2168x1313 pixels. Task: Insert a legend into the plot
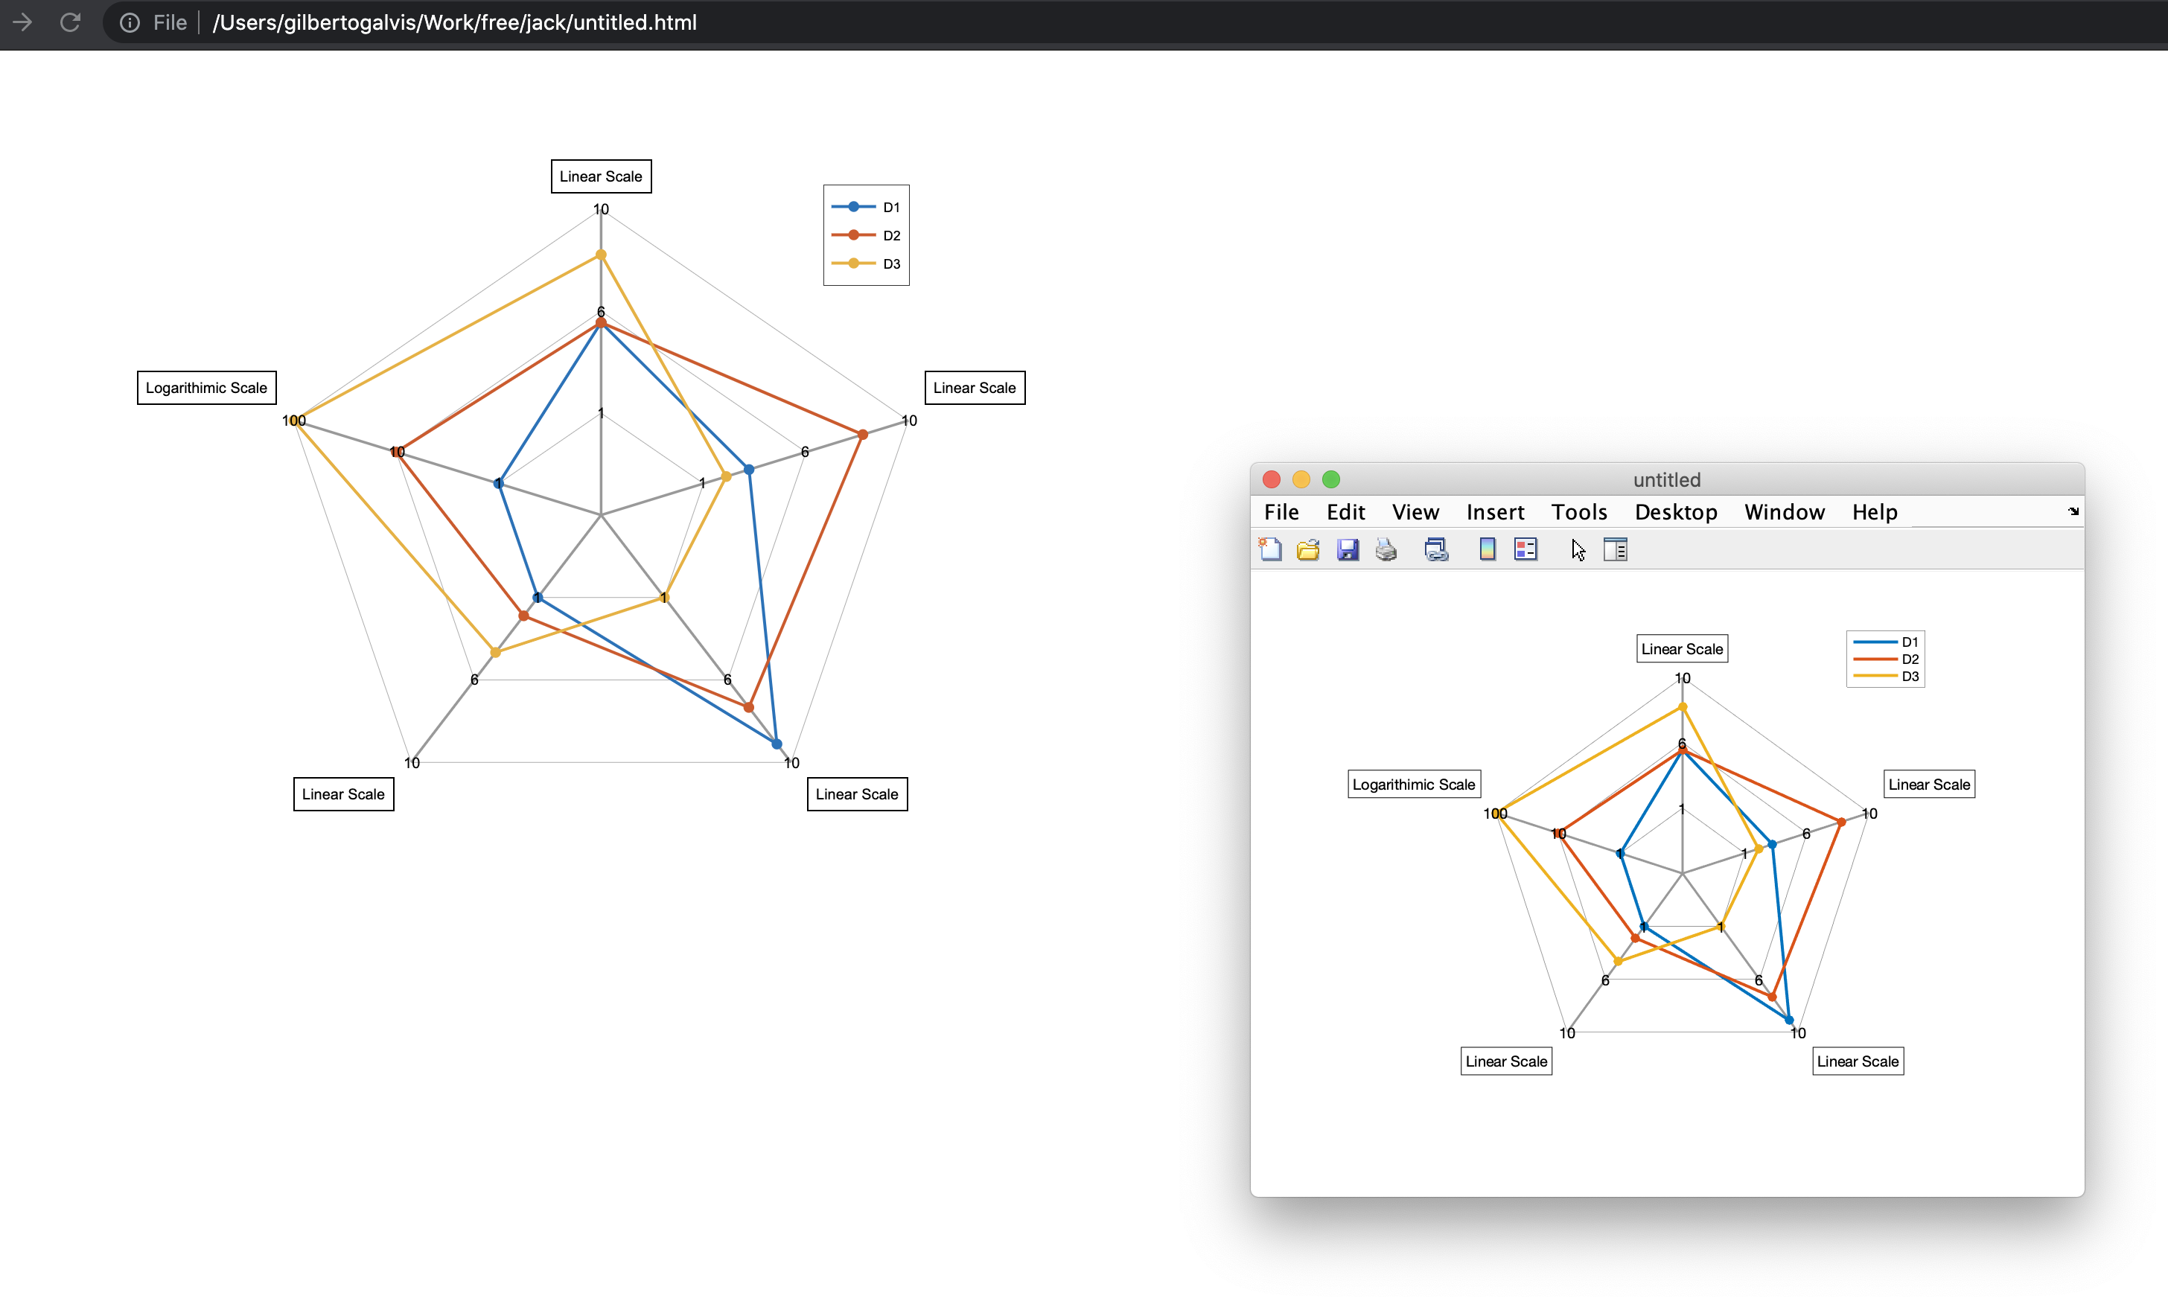[1525, 549]
